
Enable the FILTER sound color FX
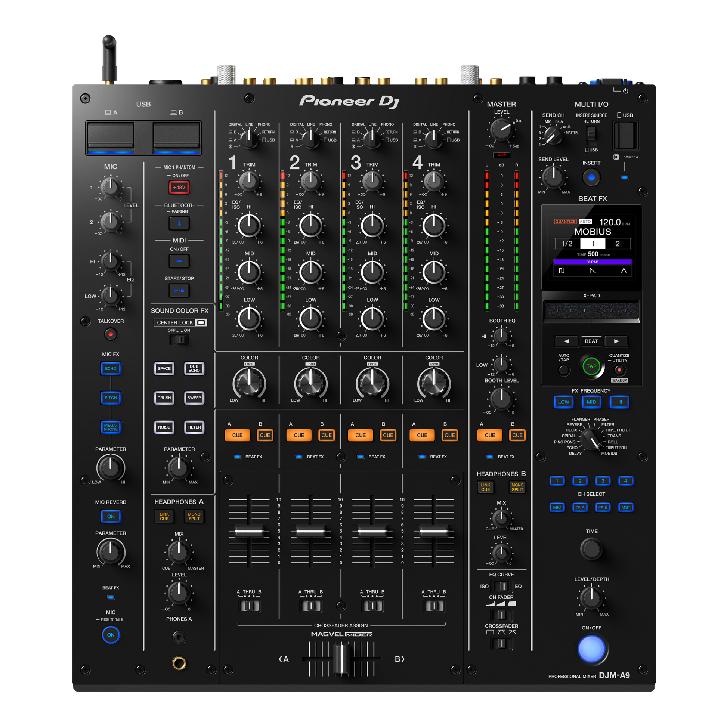[x=194, y=427]
